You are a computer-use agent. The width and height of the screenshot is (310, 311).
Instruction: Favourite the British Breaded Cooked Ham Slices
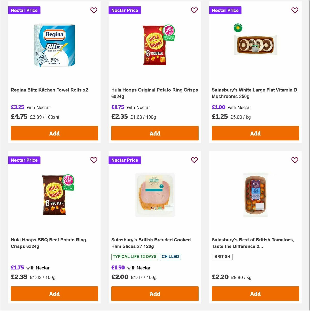194,160
